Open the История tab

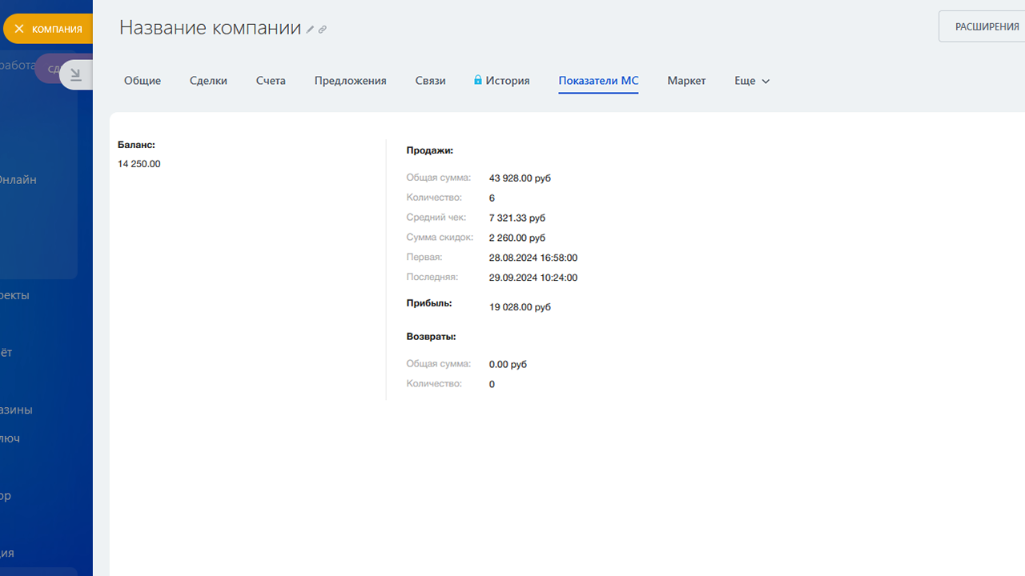[507, 81]
